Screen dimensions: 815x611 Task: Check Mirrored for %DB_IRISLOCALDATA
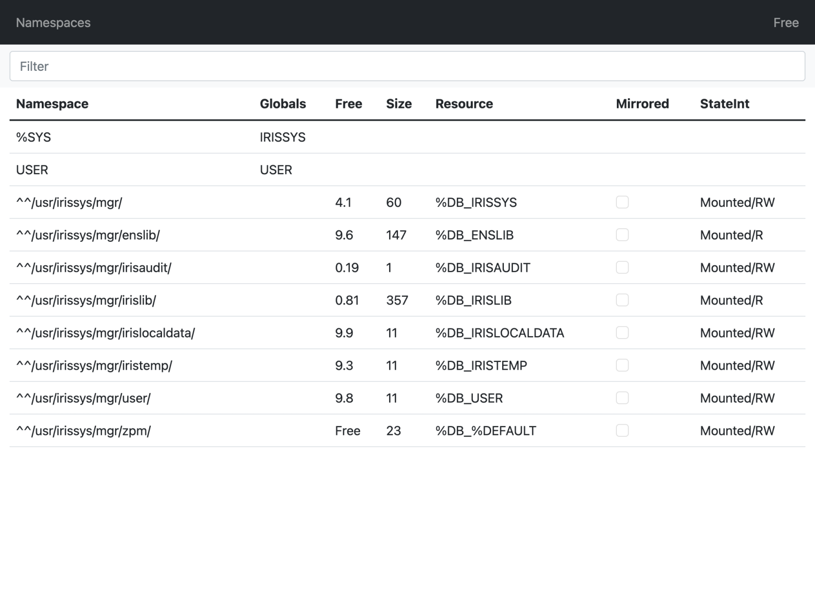(x=622, y=332)
